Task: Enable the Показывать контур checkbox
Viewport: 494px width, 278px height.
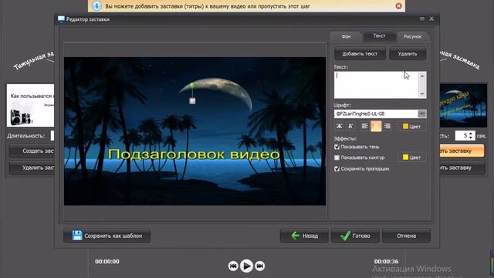Action: [x=337, y=158]
